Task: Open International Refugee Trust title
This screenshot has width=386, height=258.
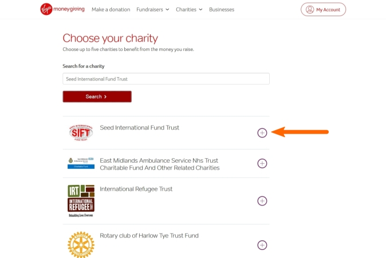Action: tap(136, 189)
